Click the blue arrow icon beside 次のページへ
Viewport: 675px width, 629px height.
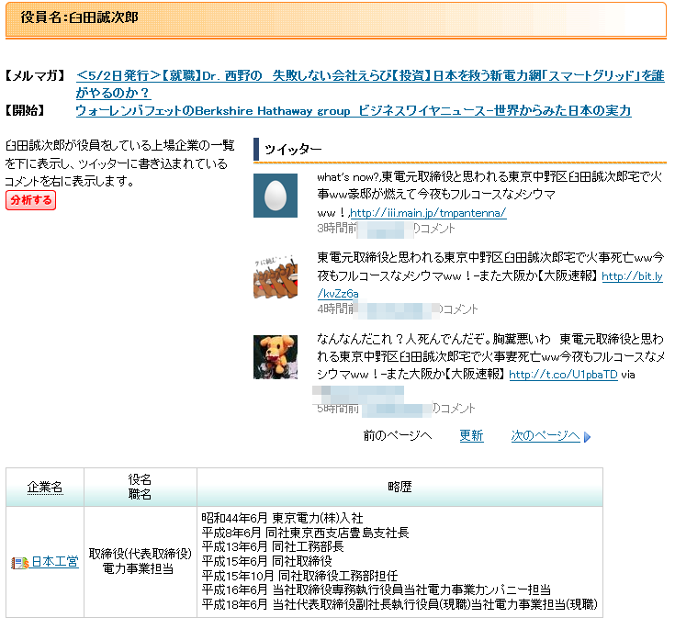[x=587, y=437]
